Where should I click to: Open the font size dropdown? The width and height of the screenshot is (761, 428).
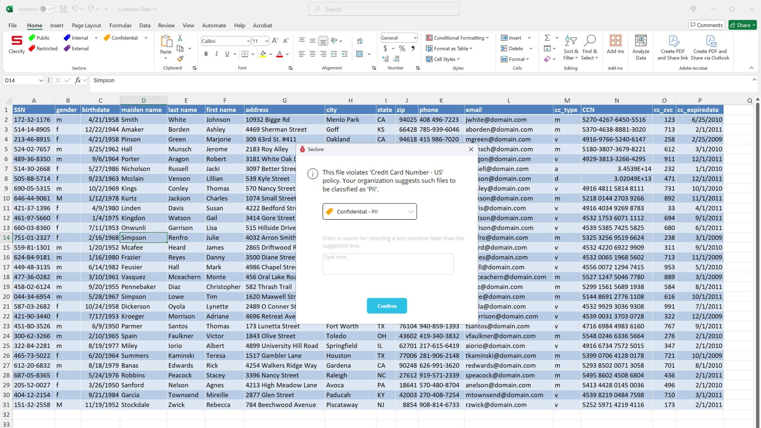pos(267,41)
